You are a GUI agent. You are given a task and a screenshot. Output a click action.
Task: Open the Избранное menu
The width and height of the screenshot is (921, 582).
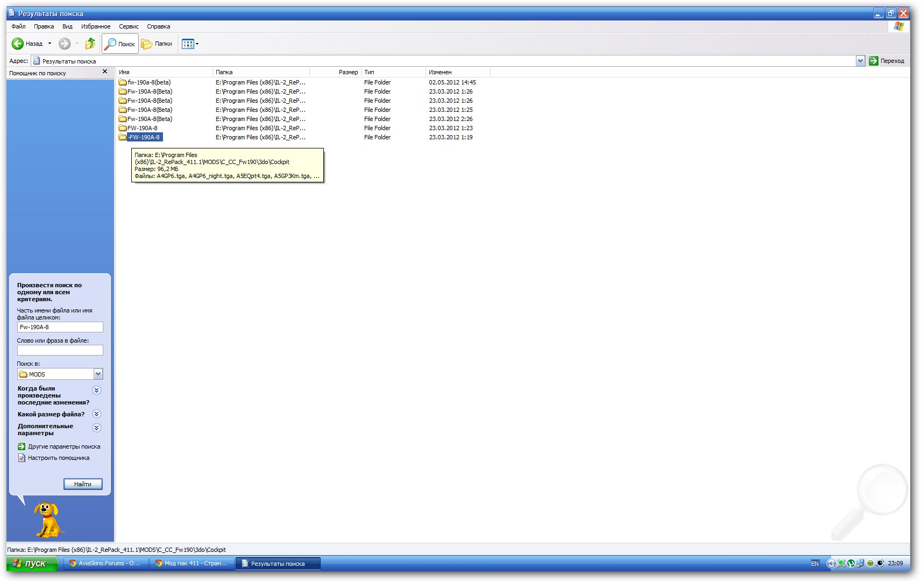(x=96, y=26)
